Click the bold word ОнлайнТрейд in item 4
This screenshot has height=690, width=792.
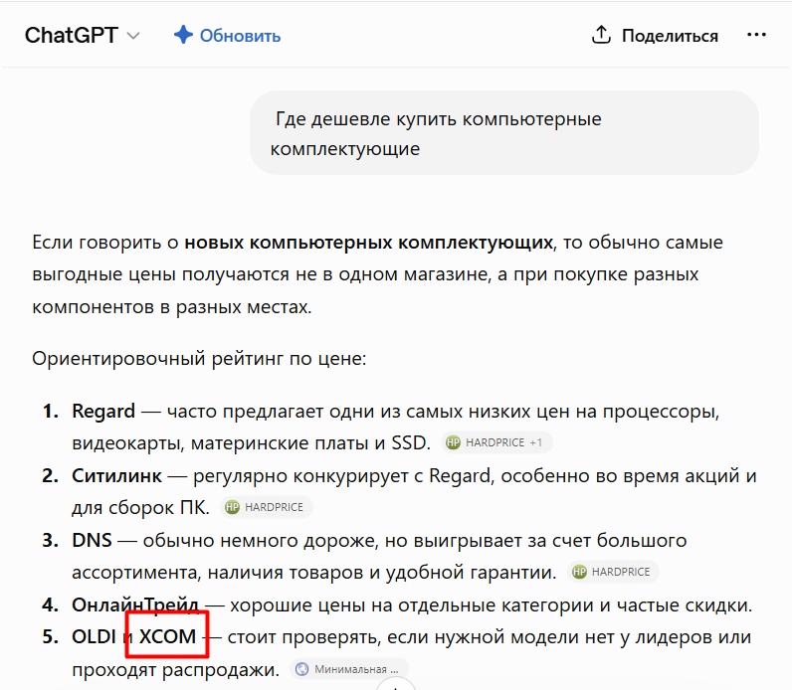point(135,604)
